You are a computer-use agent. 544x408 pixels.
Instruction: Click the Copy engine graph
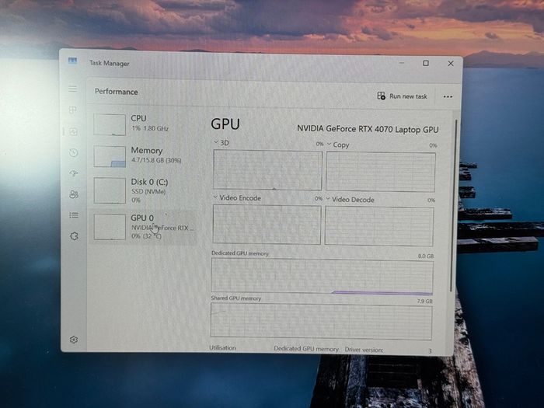pyautogui.click(x=381, y=172)
